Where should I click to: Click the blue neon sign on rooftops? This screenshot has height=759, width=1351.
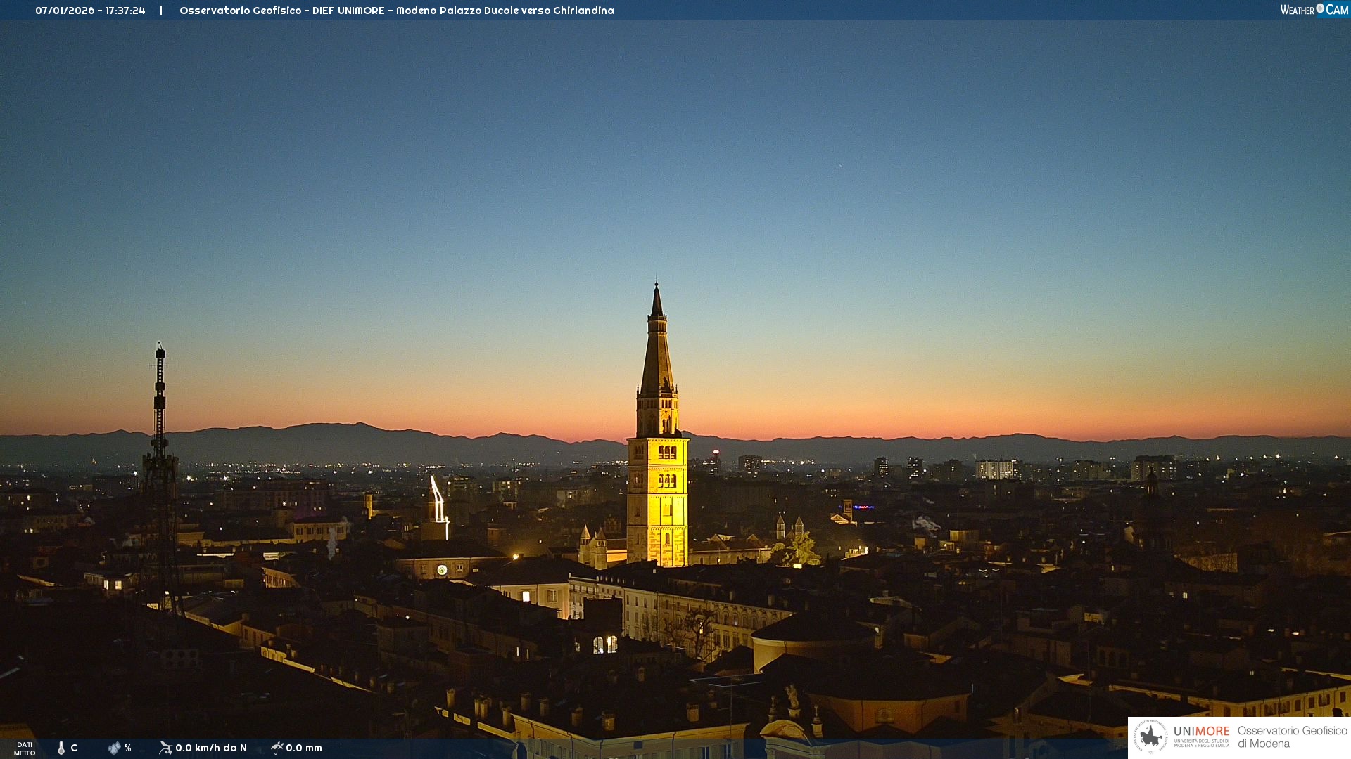[x=863, y=507]
